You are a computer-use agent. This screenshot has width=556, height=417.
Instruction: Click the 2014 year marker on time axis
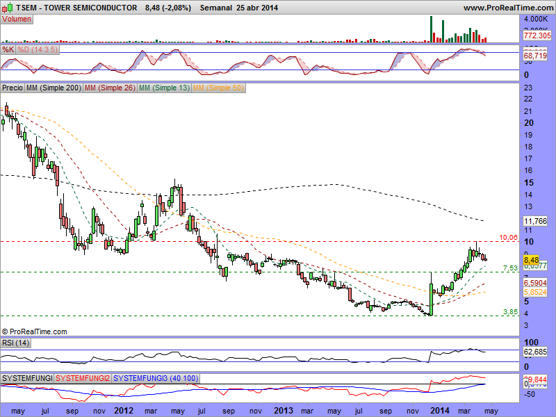click(x=439, y=410)
